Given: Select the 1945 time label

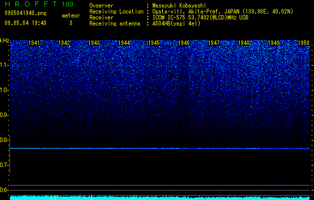Looking at the screenshot, I should [154, 43].
